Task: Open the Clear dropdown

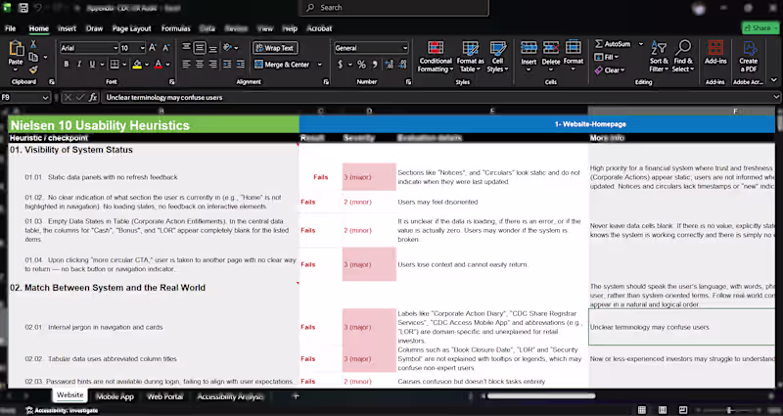Action: click(610, 70)
